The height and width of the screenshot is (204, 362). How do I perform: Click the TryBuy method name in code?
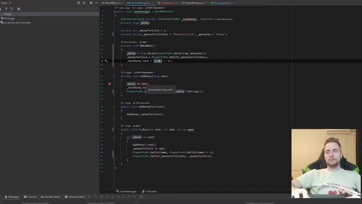(143, 130)
